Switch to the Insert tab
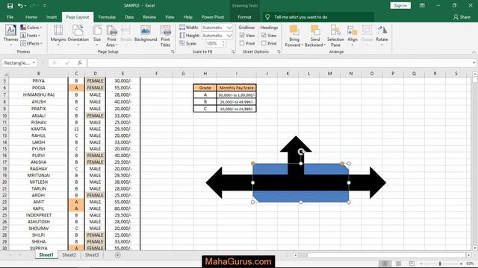478x268 pixels. click(x=52, y=17)
